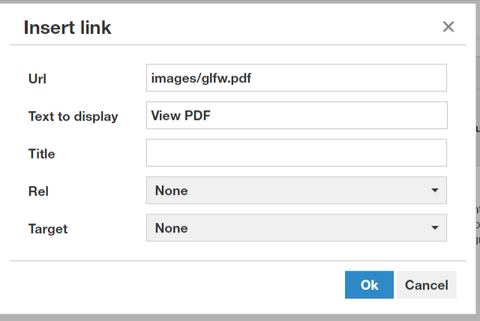Open the Target dropdown

click(296, 228)
